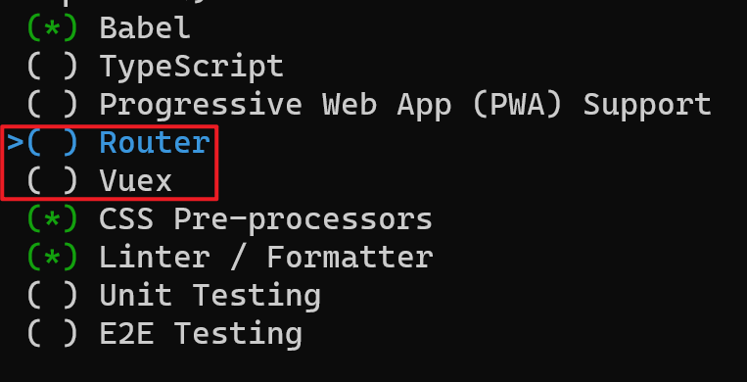Check the Vuex option checkbox
This screenshot has width=747, height=382.
(x=53, y=181)
